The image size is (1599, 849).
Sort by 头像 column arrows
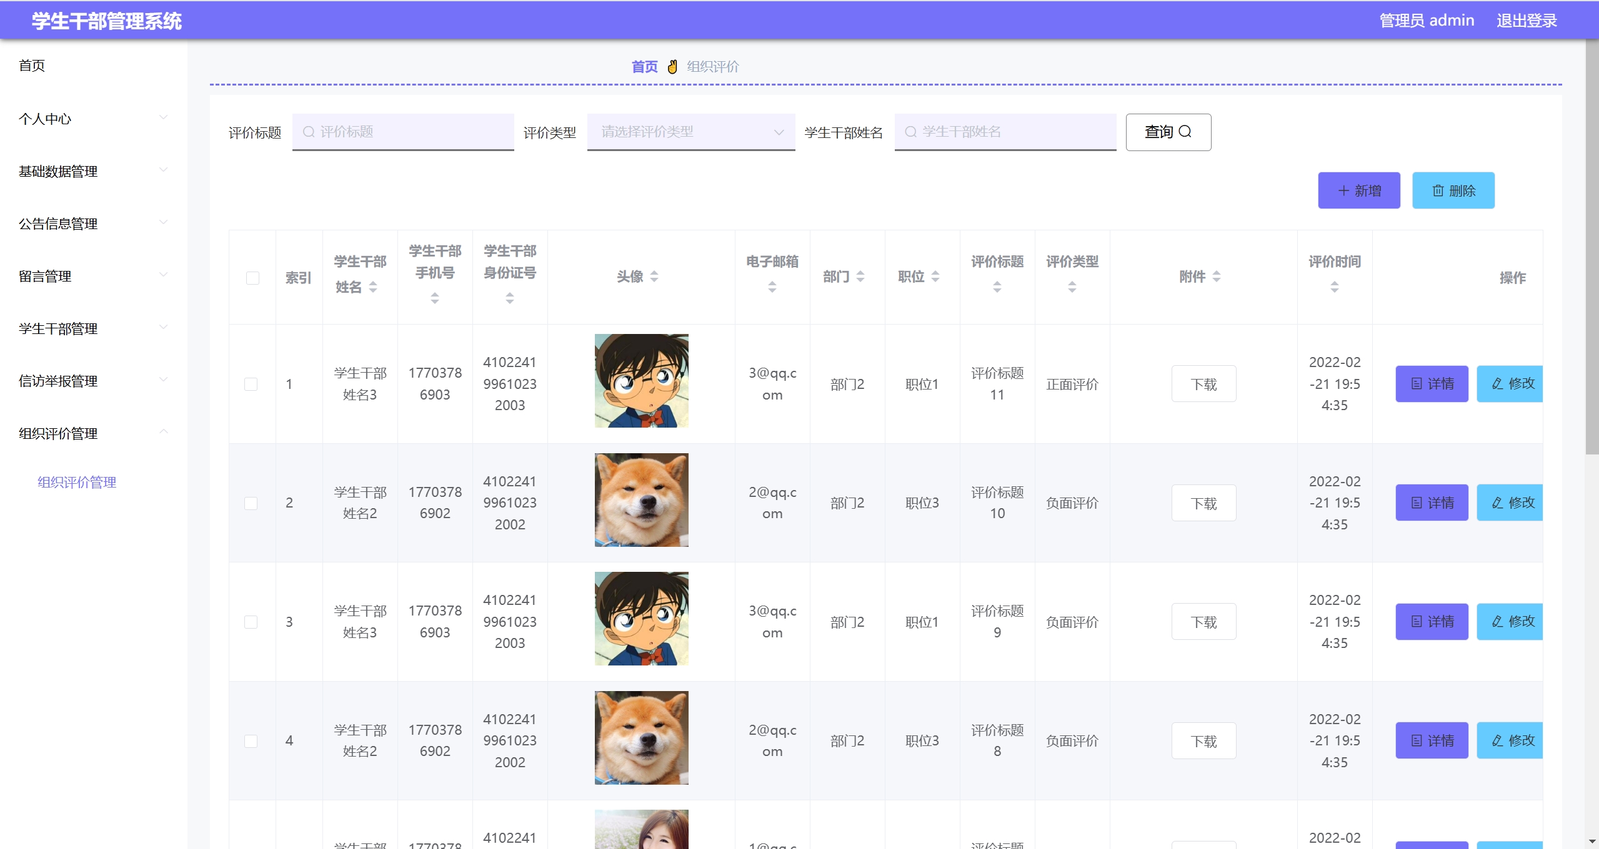coord(654,277)
